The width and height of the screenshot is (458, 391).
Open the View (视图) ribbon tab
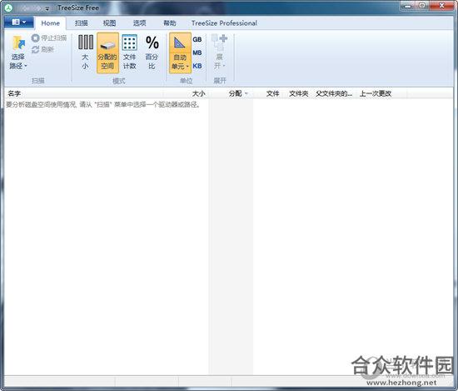click(x=110, y=23)
